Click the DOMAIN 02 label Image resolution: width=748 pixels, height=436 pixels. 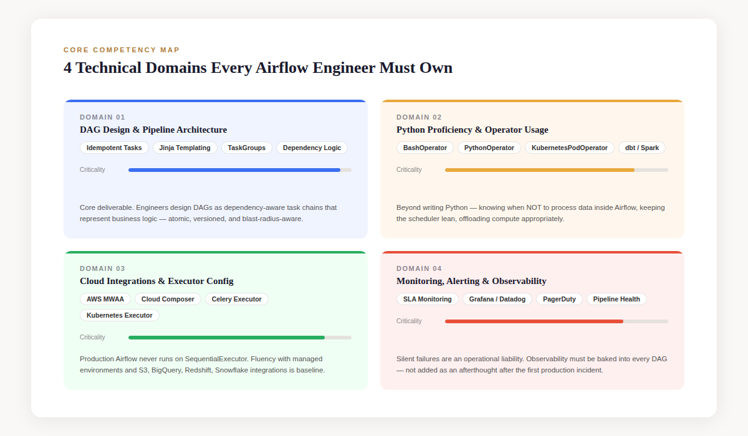click(x=419, y=117)
